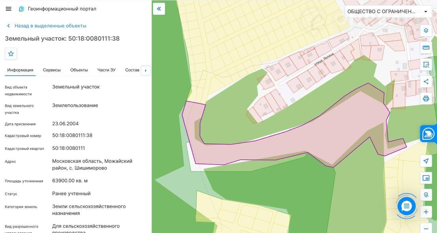Open the organization dropdown at top right
Screen dimensions: 437x233
388,12
